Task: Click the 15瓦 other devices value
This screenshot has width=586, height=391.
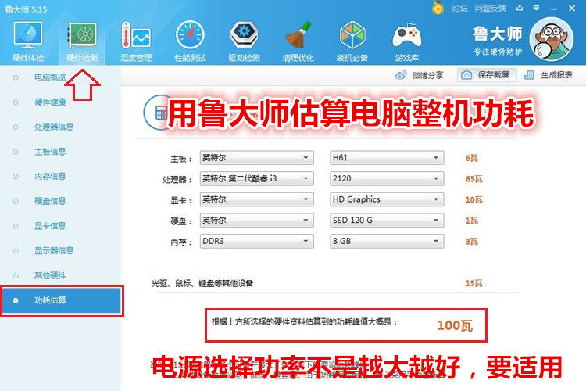Action: coord(473,283)
